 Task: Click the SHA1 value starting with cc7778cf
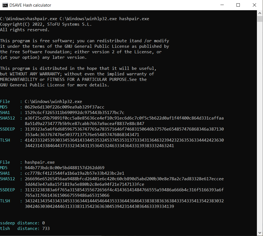pyautogui.click(x=74, y=173)
